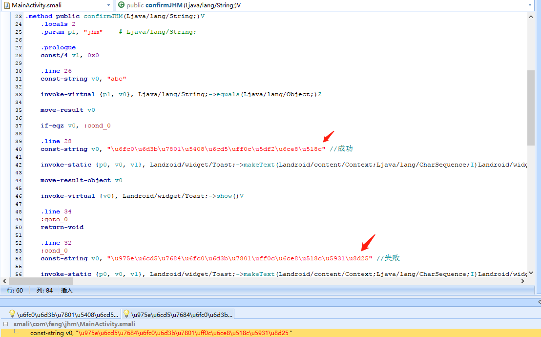Click the Toast show() invoke-virtual line

(142, 196)
